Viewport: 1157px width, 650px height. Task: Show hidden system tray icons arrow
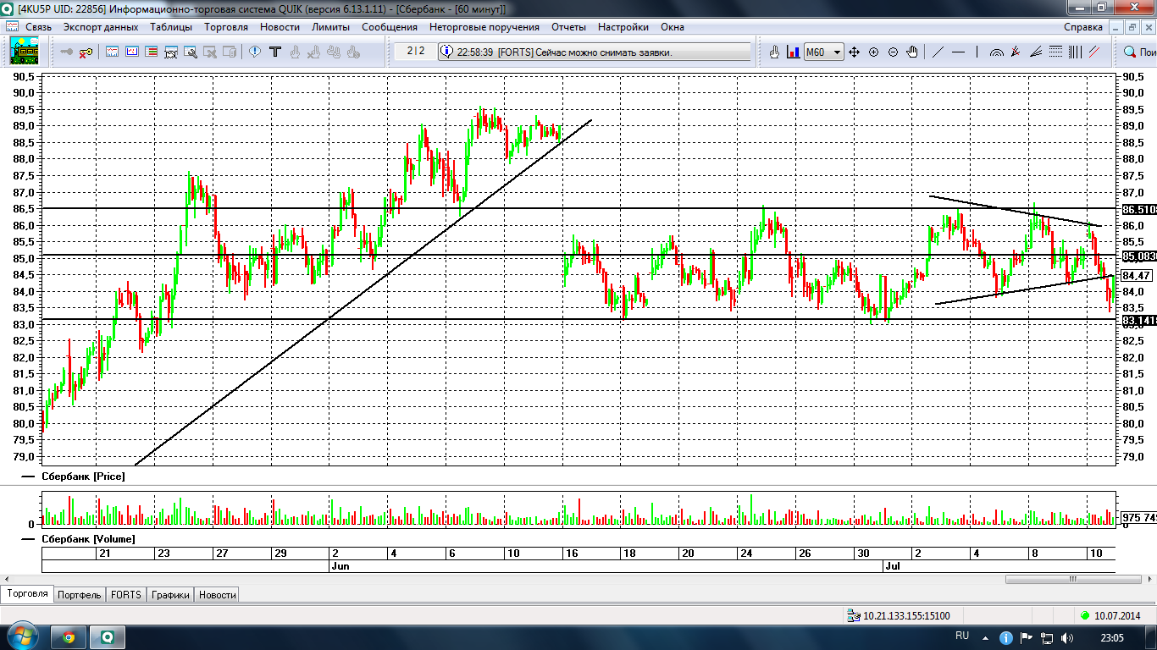pyautogui.click(x=985, y=636)
